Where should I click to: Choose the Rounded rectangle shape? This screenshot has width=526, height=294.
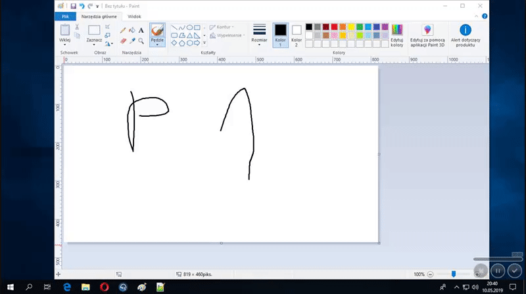coord(174,35)
